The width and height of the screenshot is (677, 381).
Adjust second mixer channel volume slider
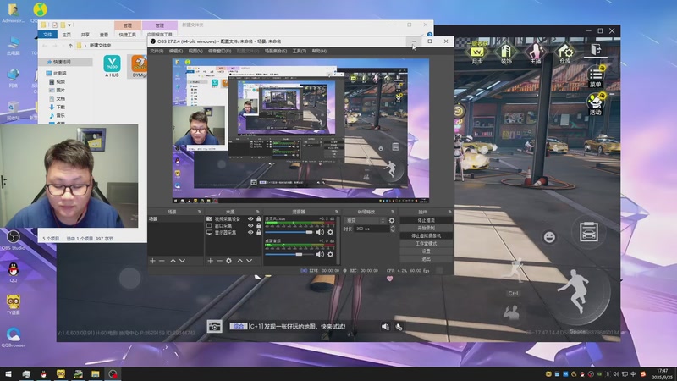[289, 255]
